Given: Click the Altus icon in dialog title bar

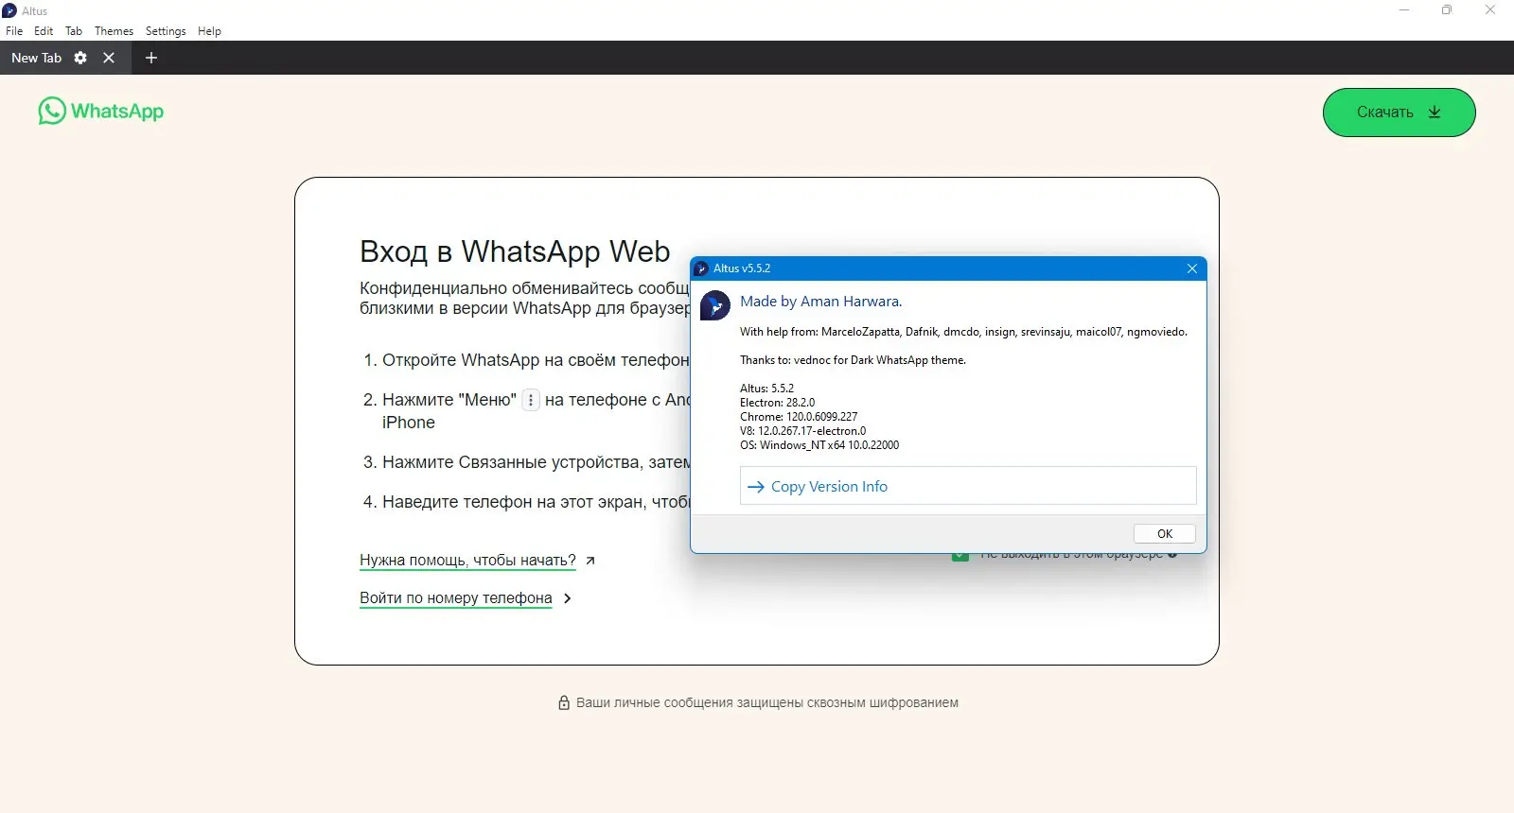Looking at the screenshot, I should click(x=702, y=268).
